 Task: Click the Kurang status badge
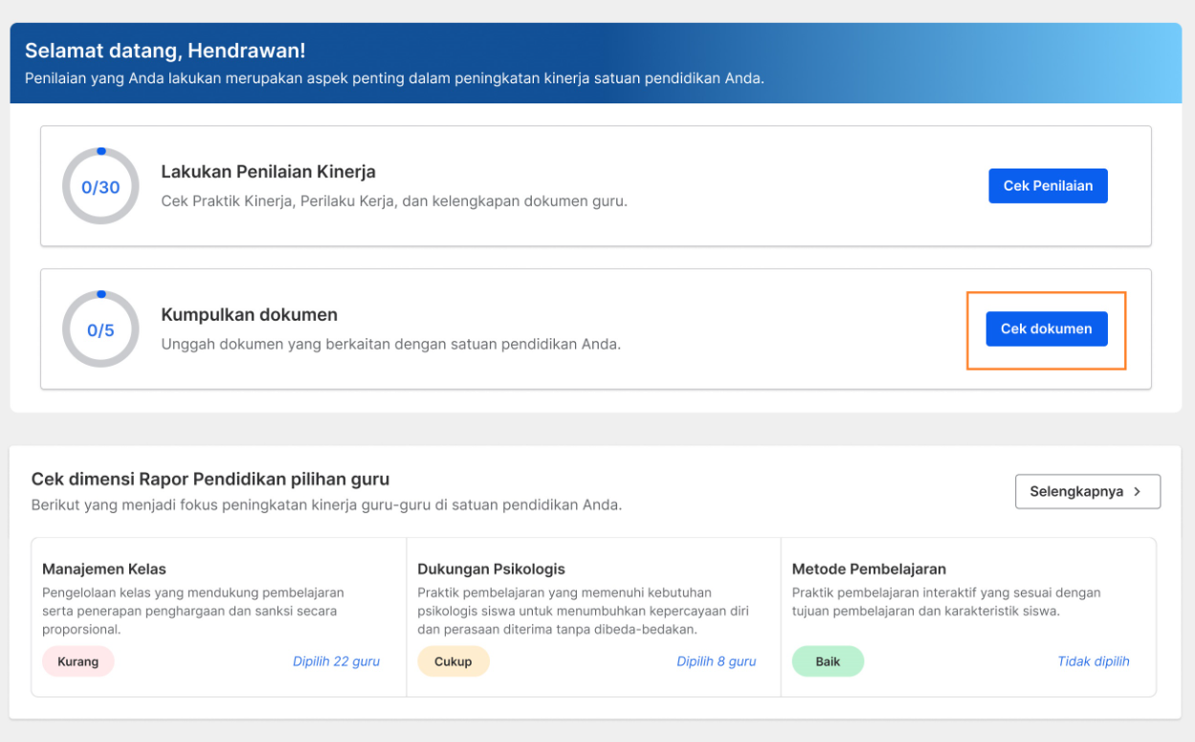point(77,662)
